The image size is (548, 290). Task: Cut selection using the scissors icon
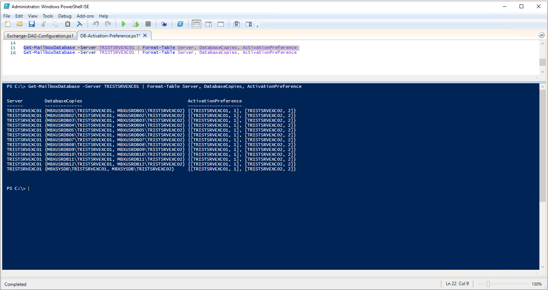(44, 24)
